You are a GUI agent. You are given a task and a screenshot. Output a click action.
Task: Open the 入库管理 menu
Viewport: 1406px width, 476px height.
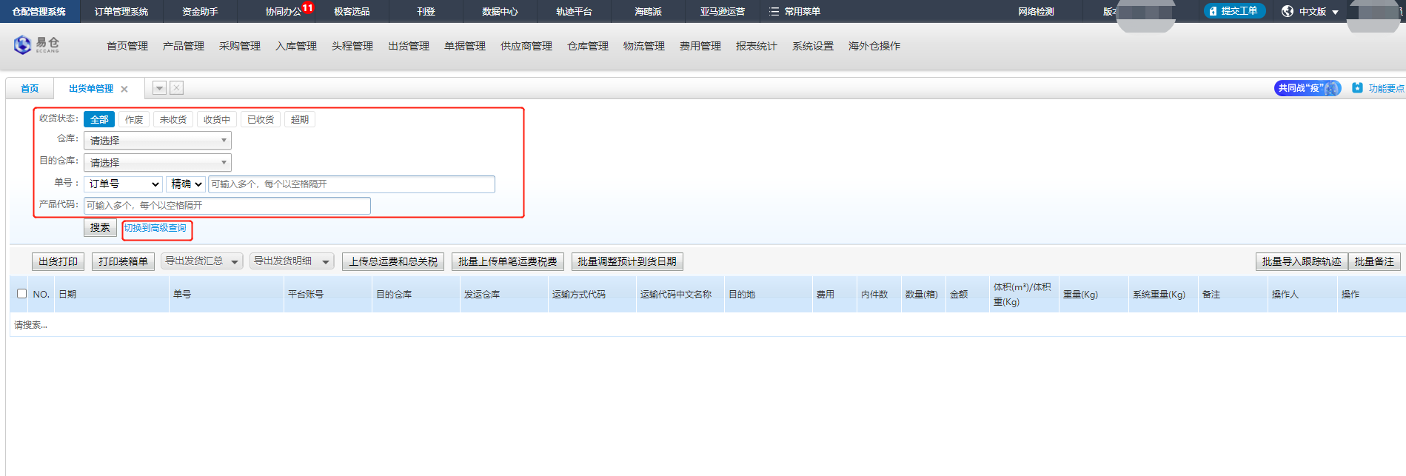coord(296,46)
